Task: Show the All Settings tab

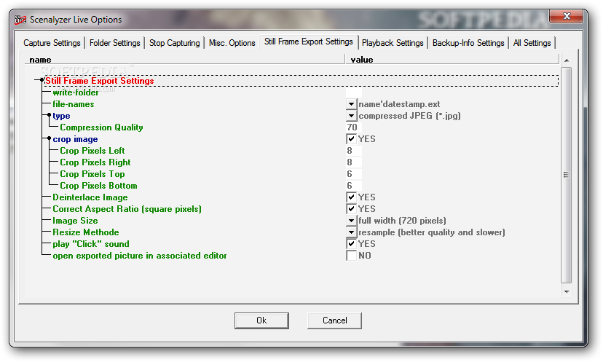Action: tap(532, 43)
